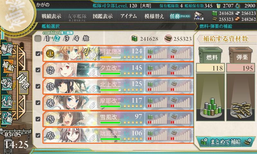Open the 図鑑表示 encyclopedia menu
Screen dimensions: 257x154
point(102,16)
